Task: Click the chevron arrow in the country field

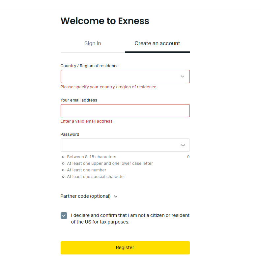Action: point(183,76)
